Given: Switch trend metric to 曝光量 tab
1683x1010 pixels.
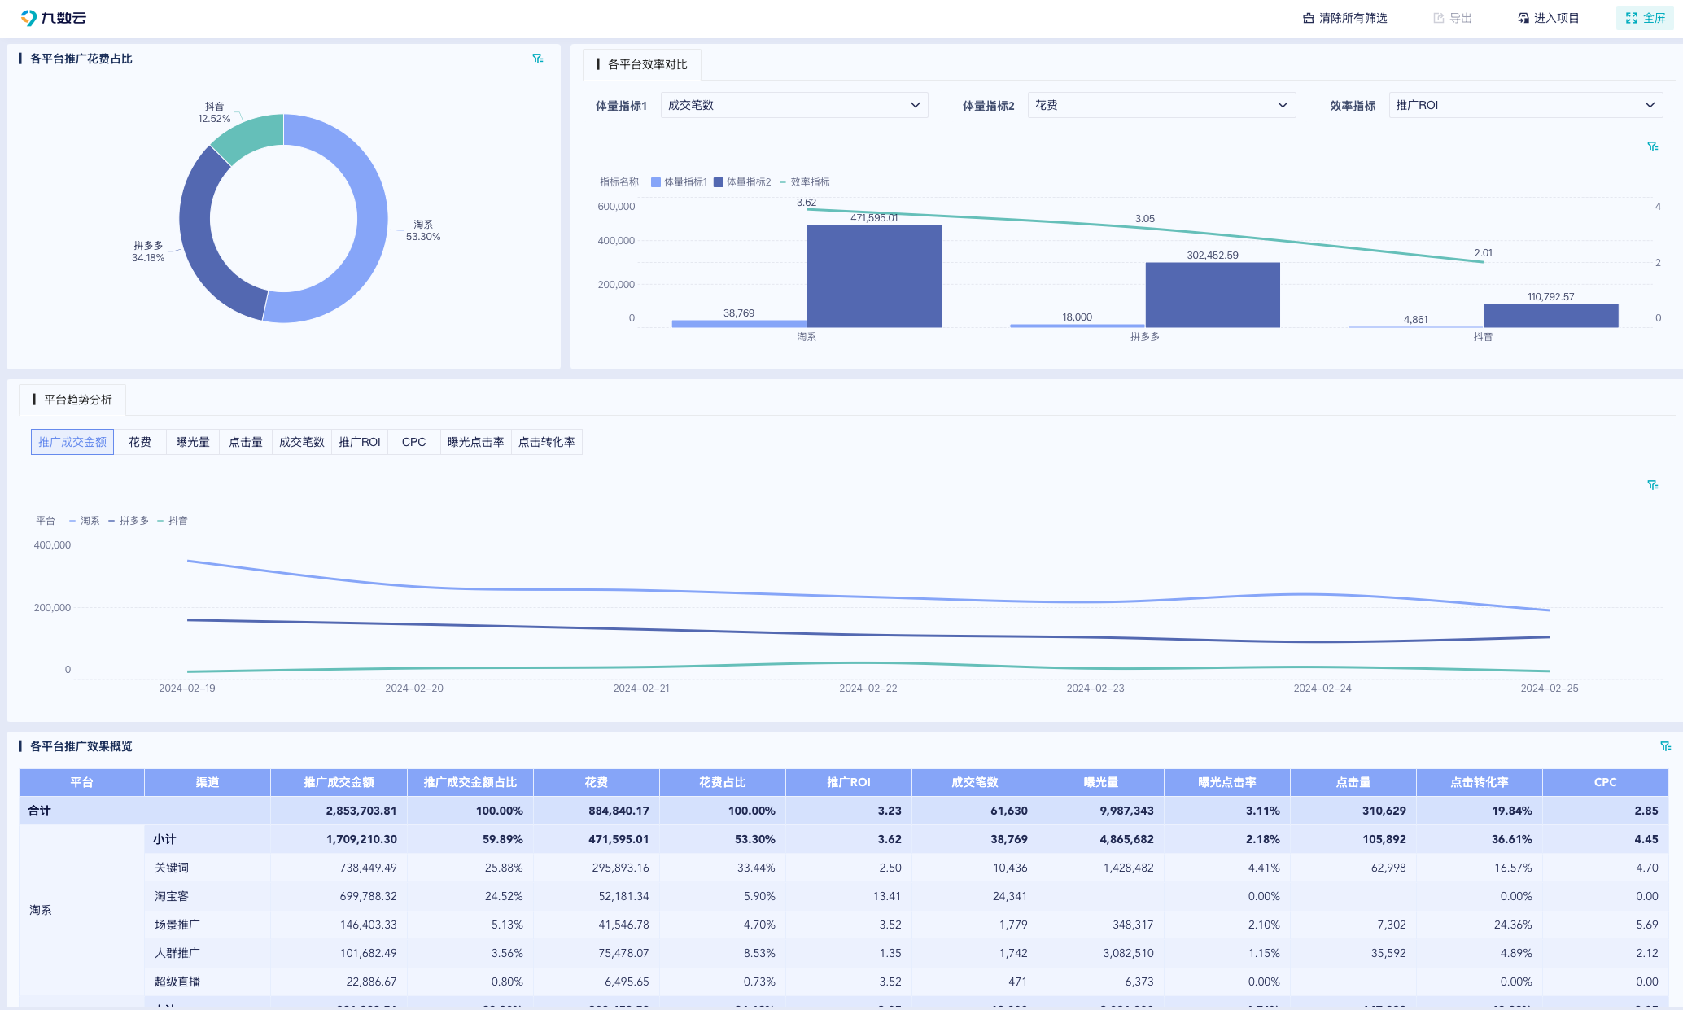Looking at the screenshot, I should (193, 442).
